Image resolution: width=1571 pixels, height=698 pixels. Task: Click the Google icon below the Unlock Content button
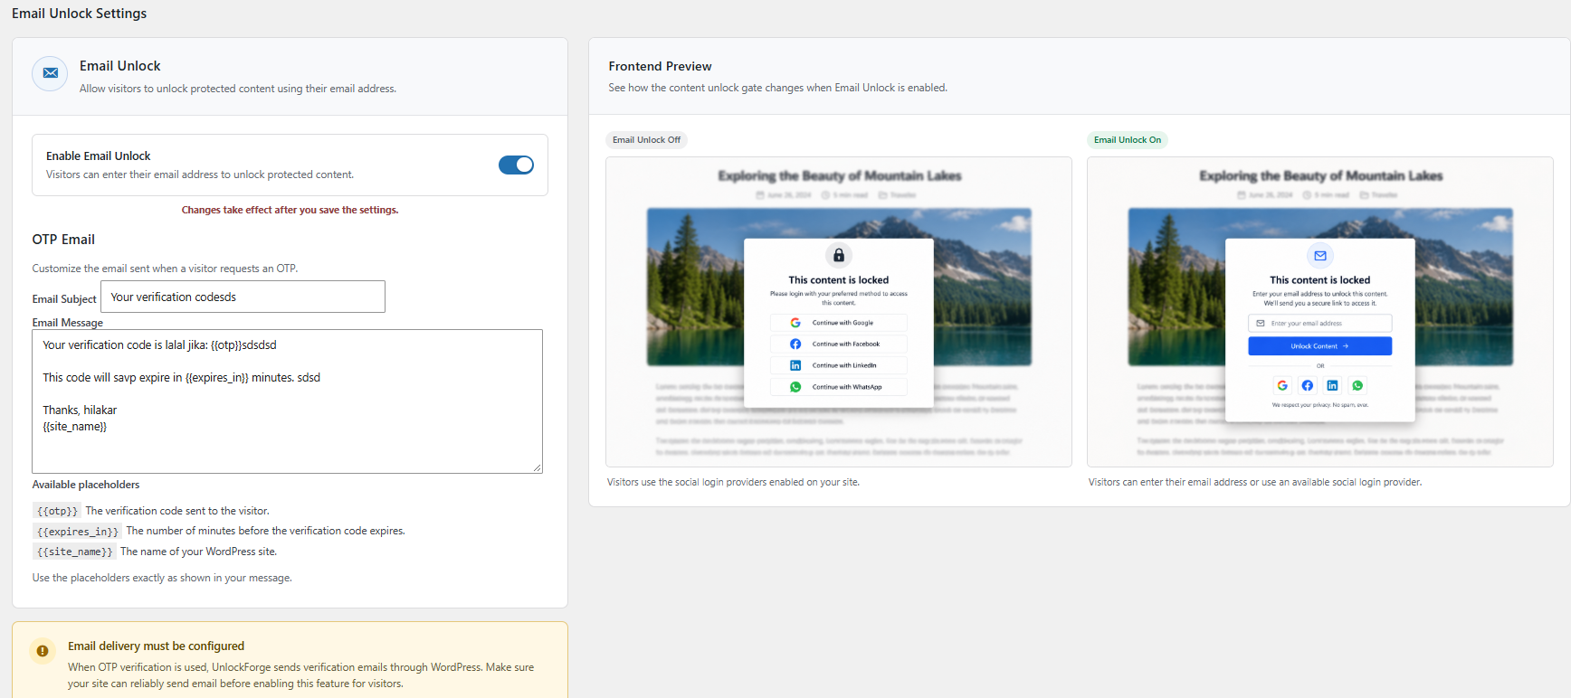click(1282, 385)
